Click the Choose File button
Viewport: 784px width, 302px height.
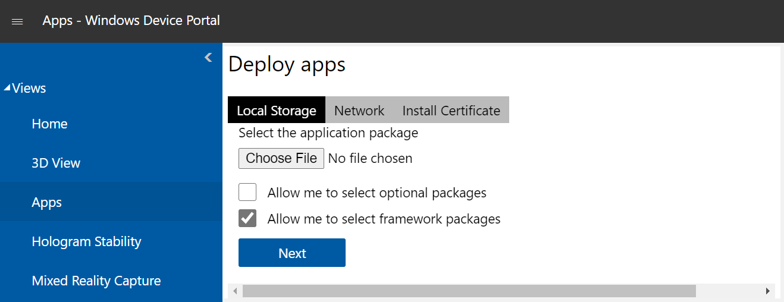pyautogui.click(x=281, y=158)
